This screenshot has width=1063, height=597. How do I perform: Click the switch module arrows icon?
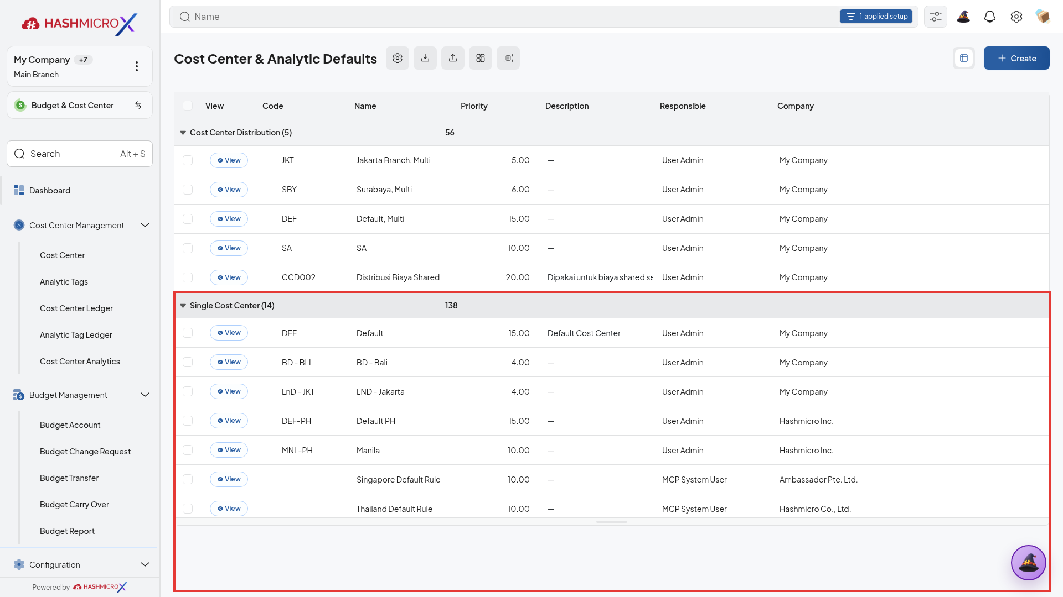[138, 105]
